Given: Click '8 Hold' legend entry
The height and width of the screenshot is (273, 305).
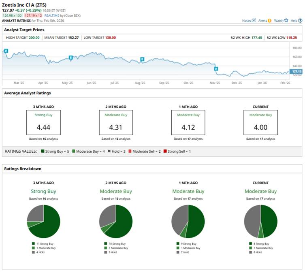Looking at the screenshot, I should coord(256,252).
